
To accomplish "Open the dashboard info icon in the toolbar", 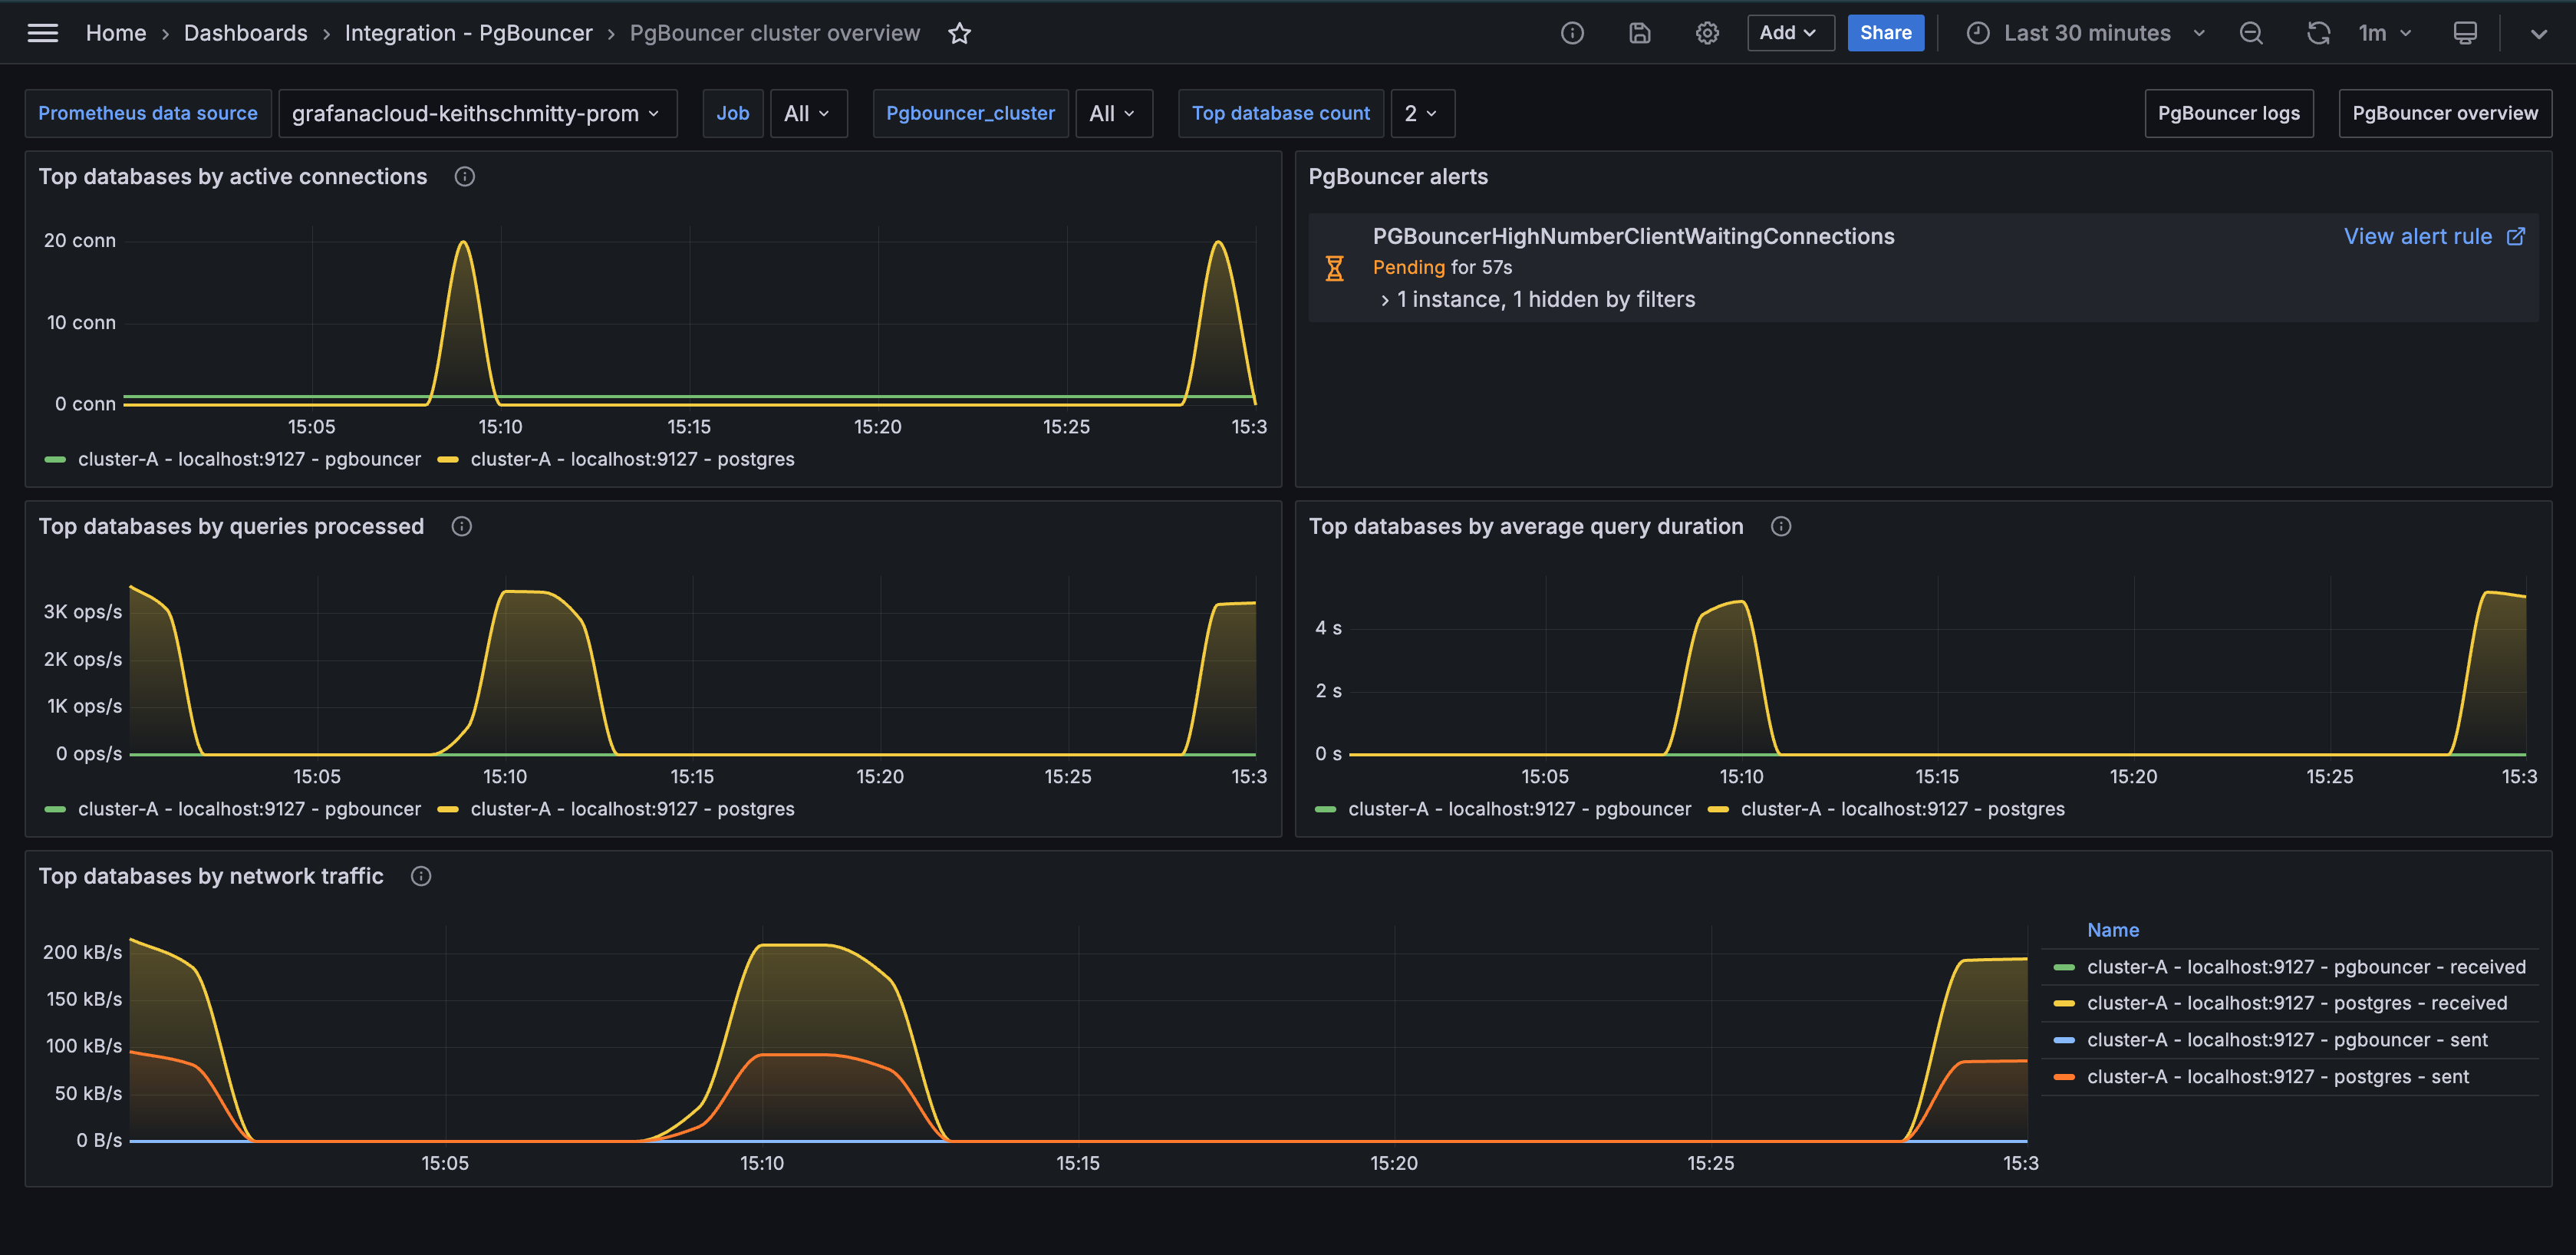I will (x=1571, y=33).
